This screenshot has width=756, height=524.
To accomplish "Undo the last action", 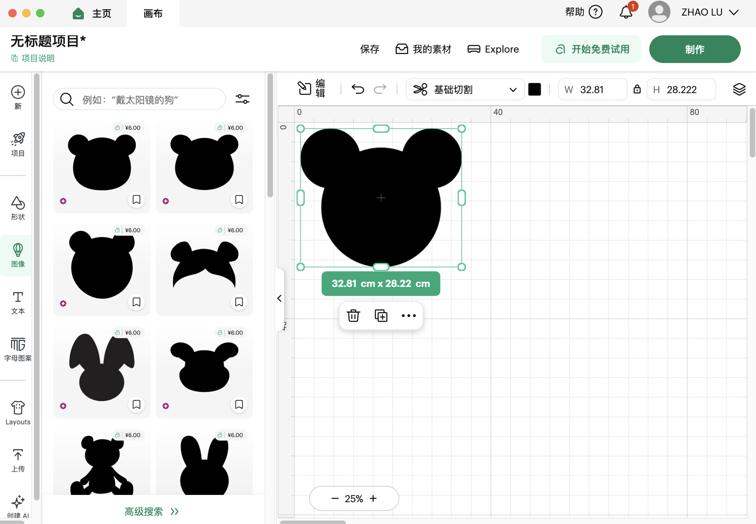I will [x=358, y=89].
